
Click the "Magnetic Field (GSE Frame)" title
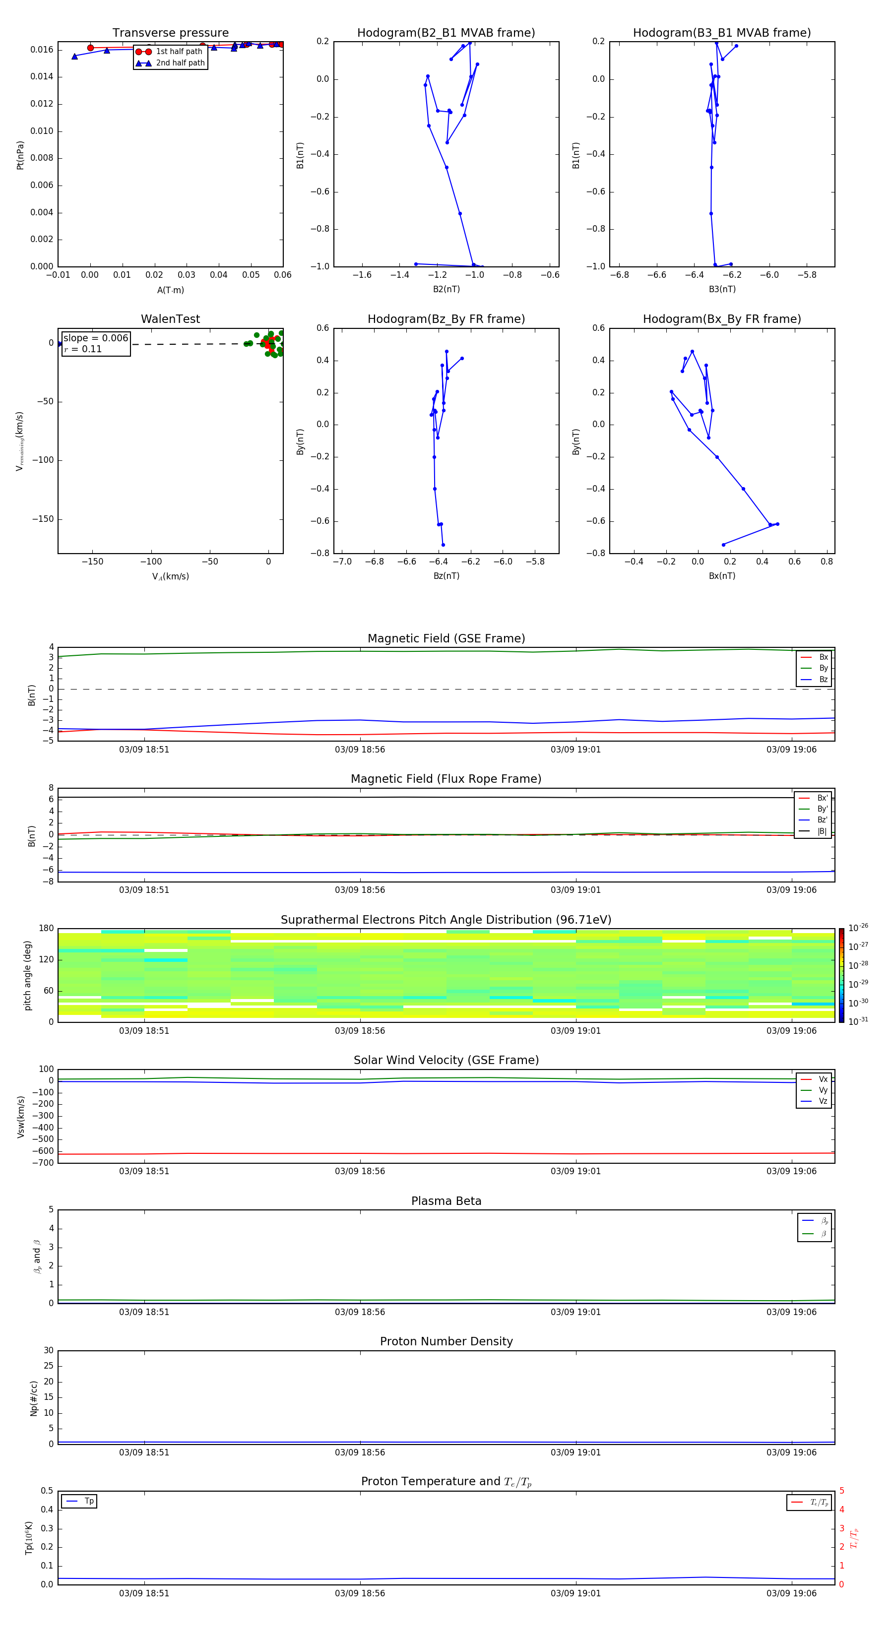[x=446, y=638]
